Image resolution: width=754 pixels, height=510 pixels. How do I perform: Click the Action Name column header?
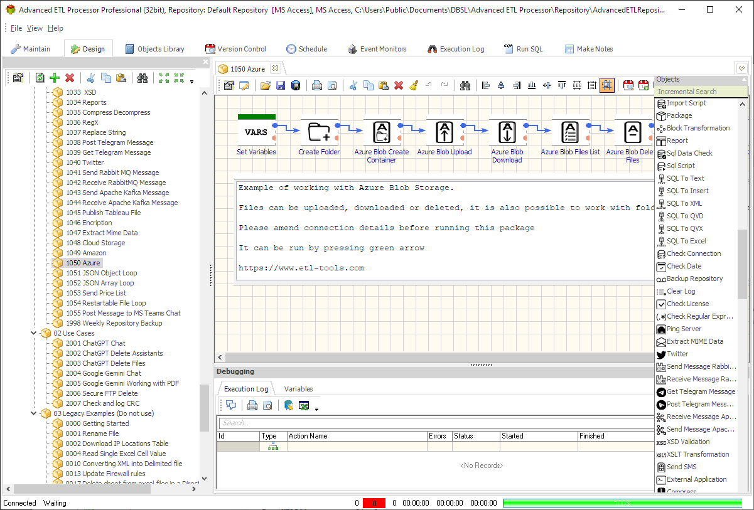tap(357, 436)
